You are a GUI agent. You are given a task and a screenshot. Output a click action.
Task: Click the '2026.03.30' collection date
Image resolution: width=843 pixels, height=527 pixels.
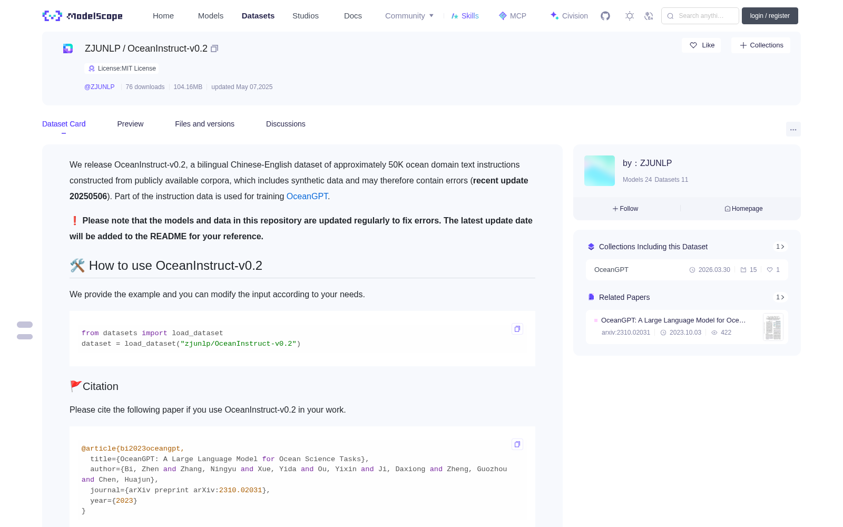[x=714, y=270]
